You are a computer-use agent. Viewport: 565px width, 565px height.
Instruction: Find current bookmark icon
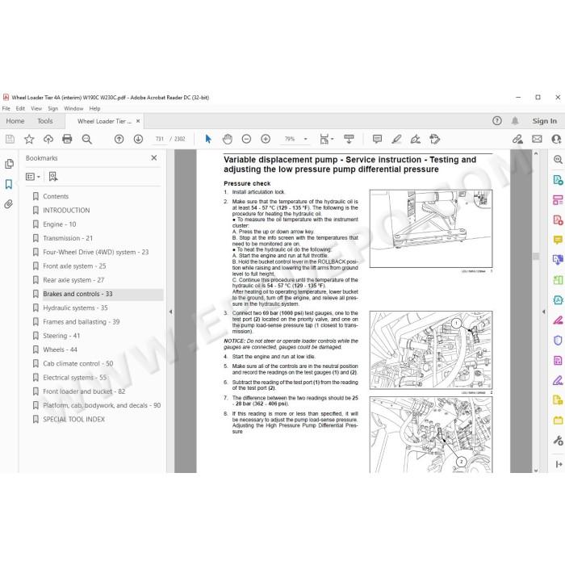pyautogui.click(x=53, y=177)
